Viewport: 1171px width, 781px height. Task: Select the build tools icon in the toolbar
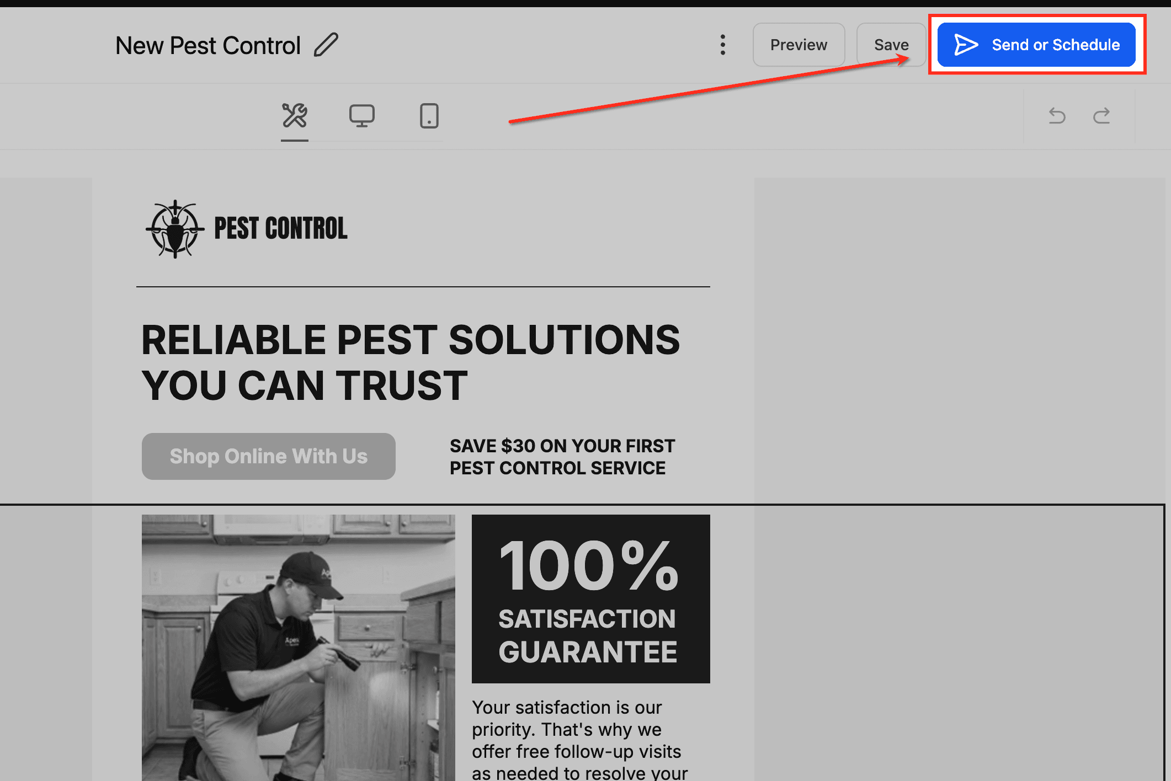(x=294, y=116)
